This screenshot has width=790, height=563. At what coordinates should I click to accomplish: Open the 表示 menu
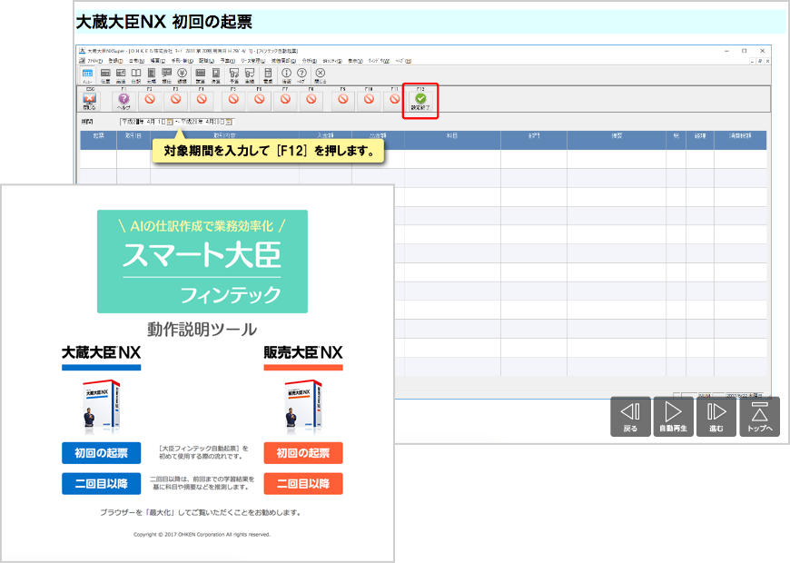point(355,61)
